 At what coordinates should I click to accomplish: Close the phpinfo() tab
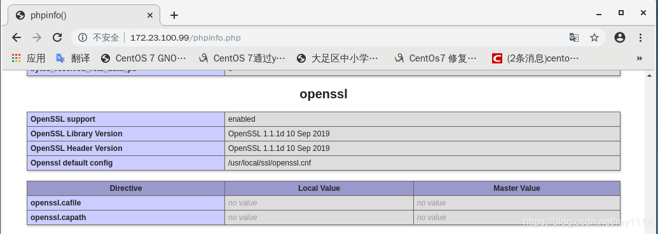[150, 15]
